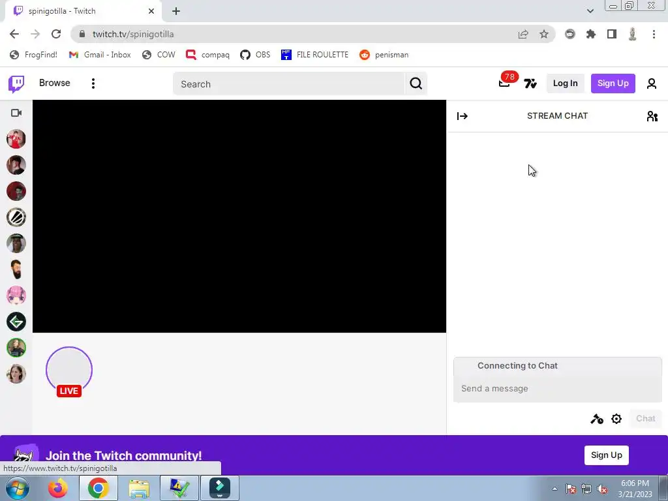The width and height of the screenshot is (668, 501).
Task: Select the spinigotilla - Twitch tab
Action: tap(83, 11)
